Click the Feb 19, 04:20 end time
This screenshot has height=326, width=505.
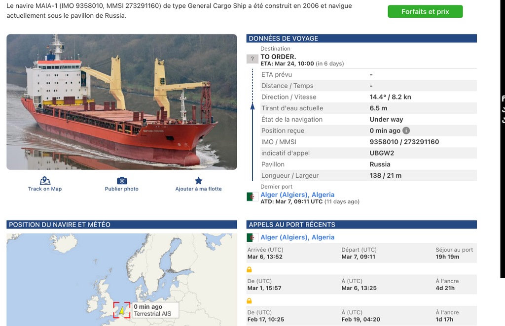[361, 320]
